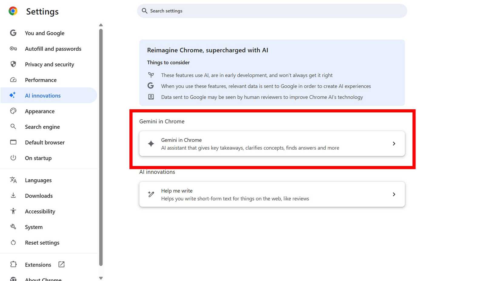Click the Chrome logo beside Settings
The height and width of the screenshot is (281, 500).
pyautogui.click(x=13, y=11)
